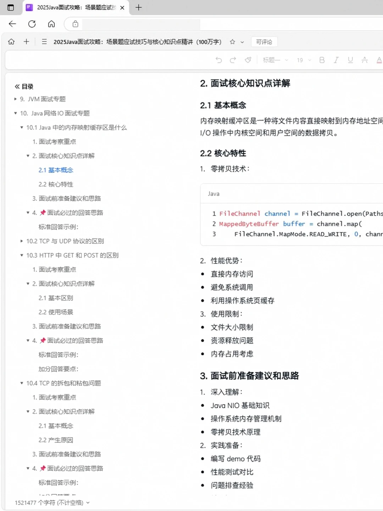Expand the character count details at bottom

[x=88, y=503]
